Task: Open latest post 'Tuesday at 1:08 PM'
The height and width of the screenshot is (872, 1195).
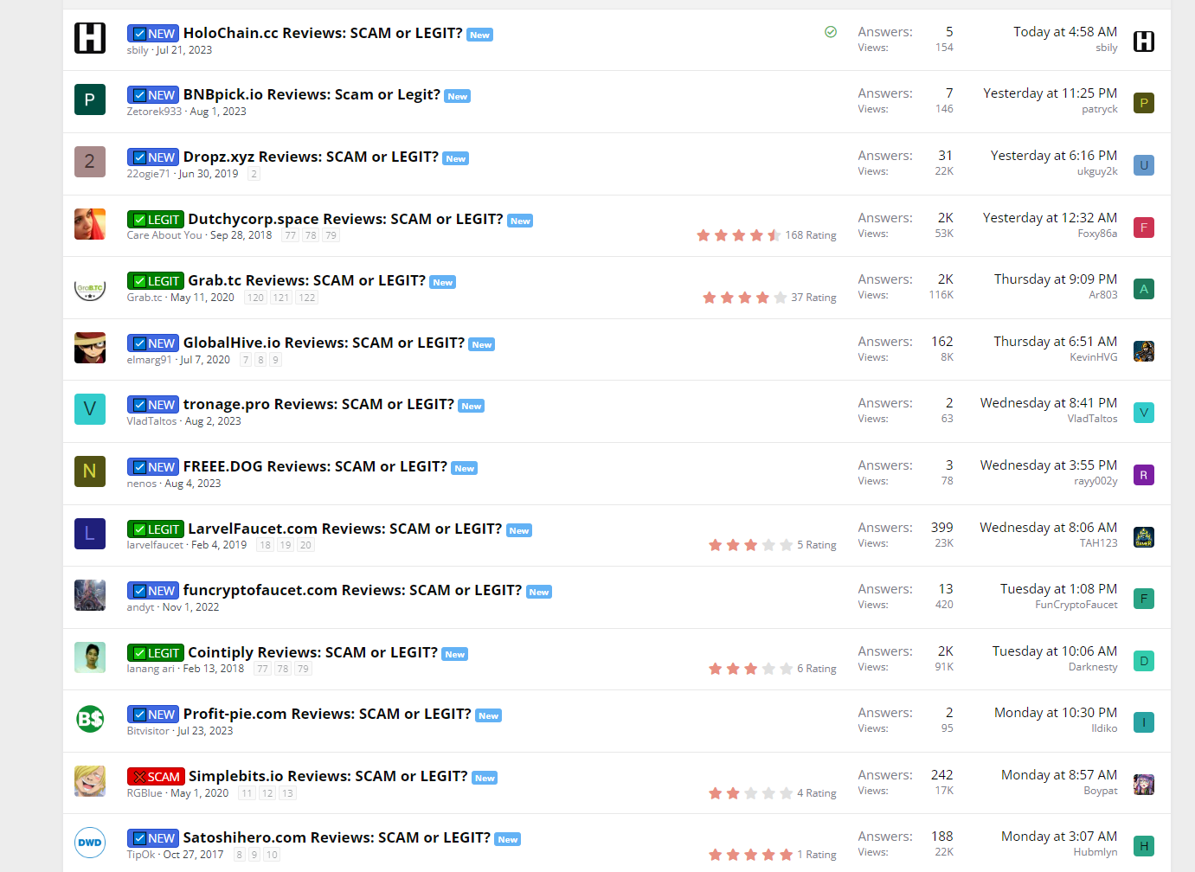Action: 1059,589
